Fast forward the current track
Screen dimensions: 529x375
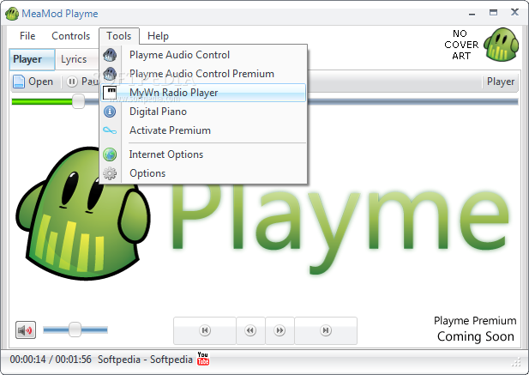280,330
